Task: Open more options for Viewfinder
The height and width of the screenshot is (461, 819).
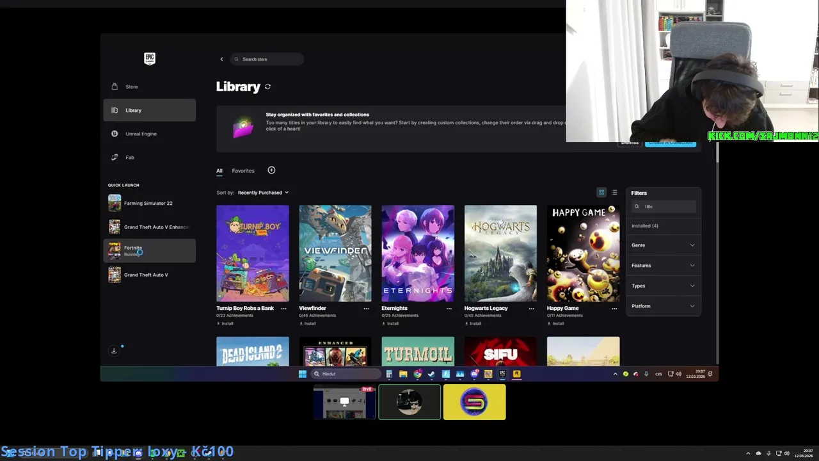Action: 366,309
